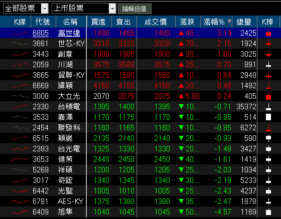Viewport: 281px width, 219px height.
Task: Click the candlestick icon for 台光電
Action: (268, 149)
